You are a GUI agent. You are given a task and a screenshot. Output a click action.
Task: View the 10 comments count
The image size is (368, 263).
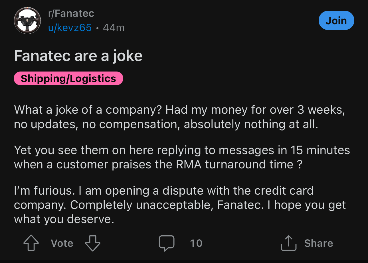tap(196, 243)
